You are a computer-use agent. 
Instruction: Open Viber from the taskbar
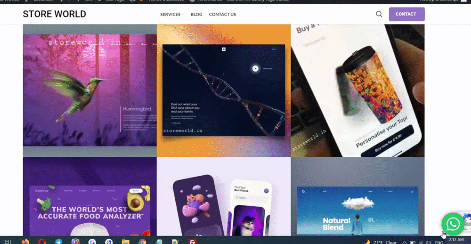pyautogui.click(x=75, y=242)
